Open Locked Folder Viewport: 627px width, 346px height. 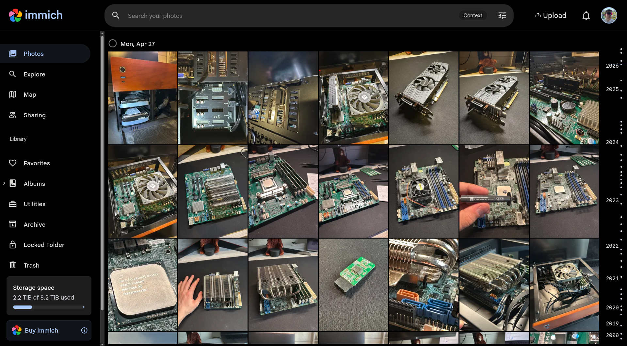click(45, 245)
